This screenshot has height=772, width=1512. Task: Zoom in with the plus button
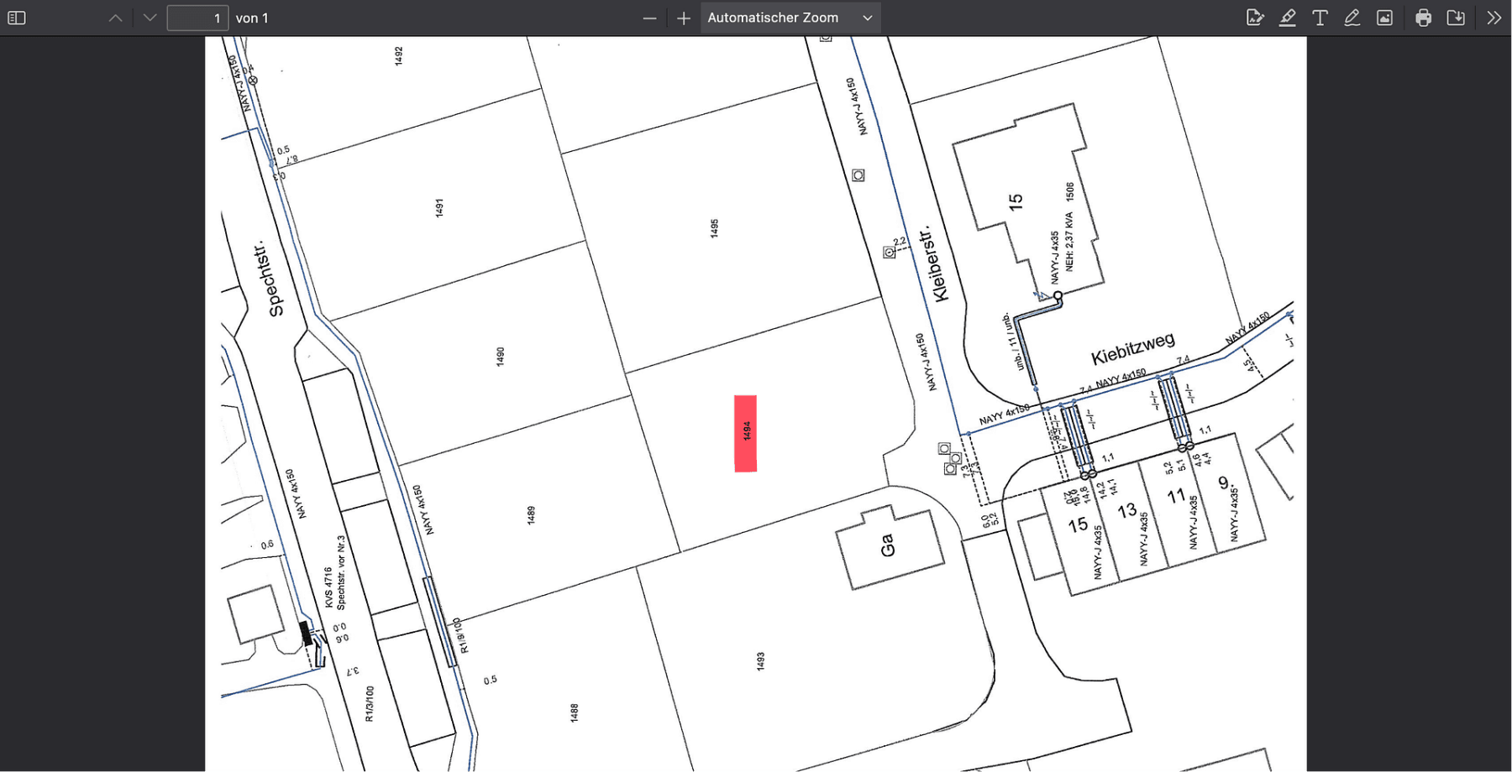[684, 18]
